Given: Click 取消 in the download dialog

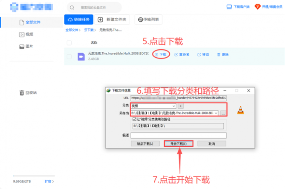Looking at the screenshot, I should coord(212,144).
